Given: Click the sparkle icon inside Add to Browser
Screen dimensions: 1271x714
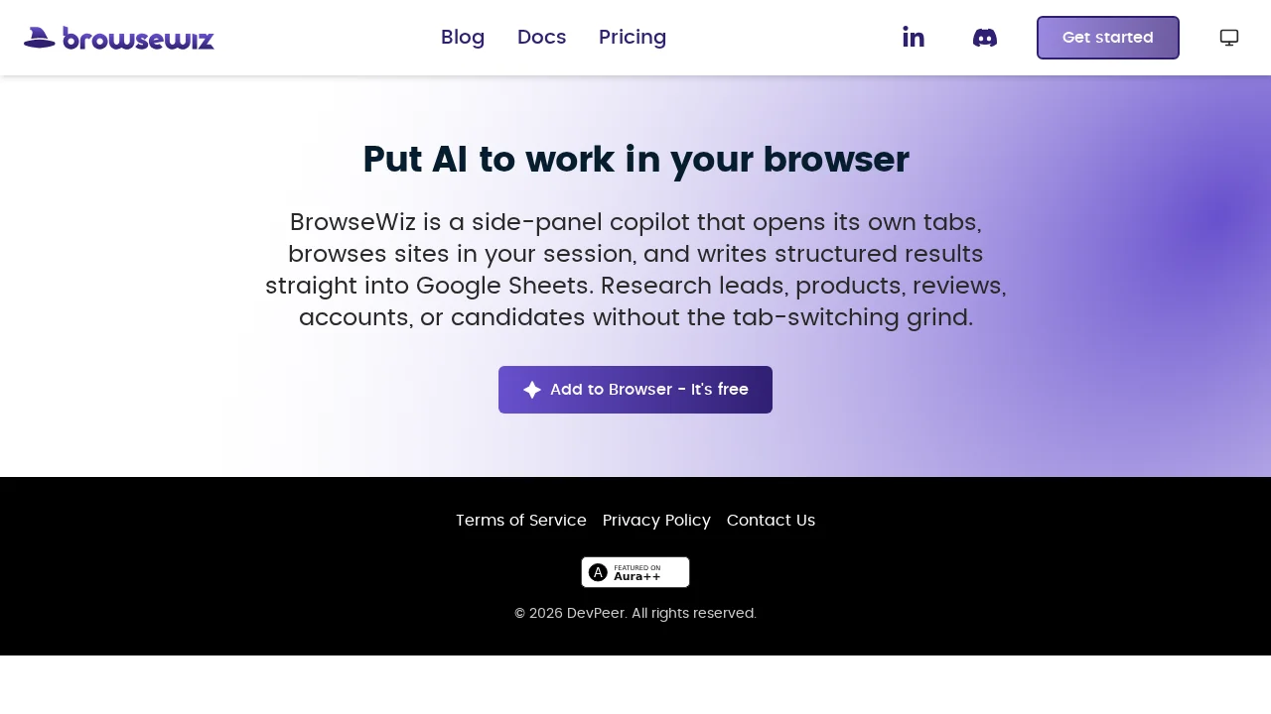Looking at the screenshot, I should pyautogui.click(x=532, y=389).
